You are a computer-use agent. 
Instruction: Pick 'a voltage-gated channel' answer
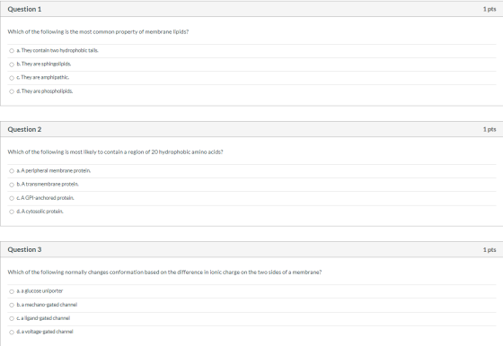coord(12,333)
